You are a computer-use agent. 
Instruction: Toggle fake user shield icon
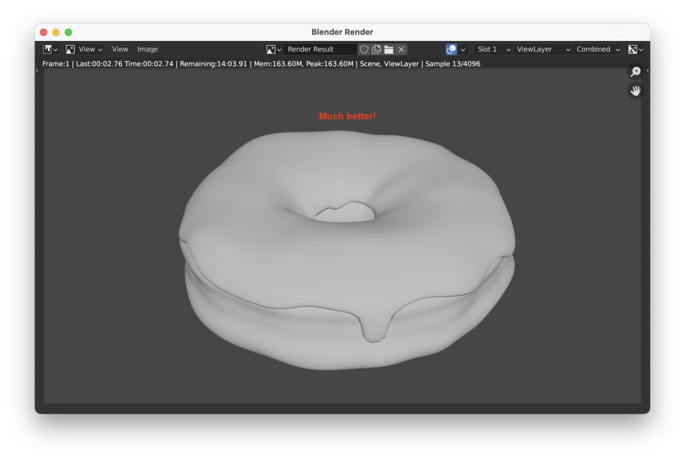[364, 49]
